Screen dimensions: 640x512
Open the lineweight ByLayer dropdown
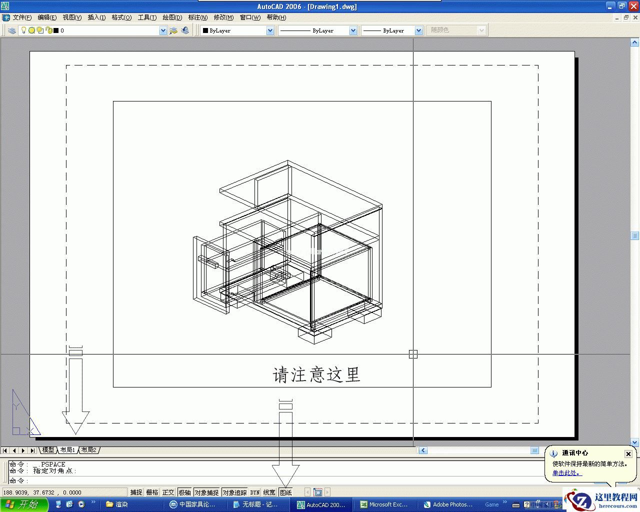point(418,30)
